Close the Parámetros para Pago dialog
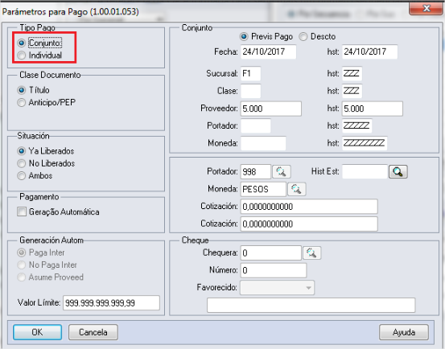 click(x=426, y=8)
